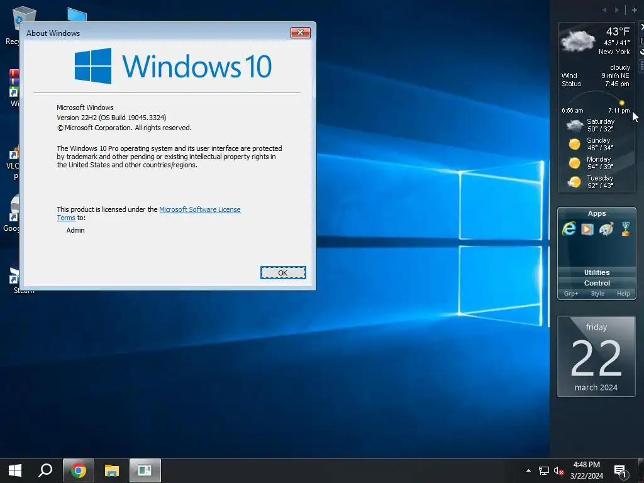Launch Paint from the Apps gadget
The width and height of the screenshot is (644, 483).
pyautogui.click(x=606, y=229)
